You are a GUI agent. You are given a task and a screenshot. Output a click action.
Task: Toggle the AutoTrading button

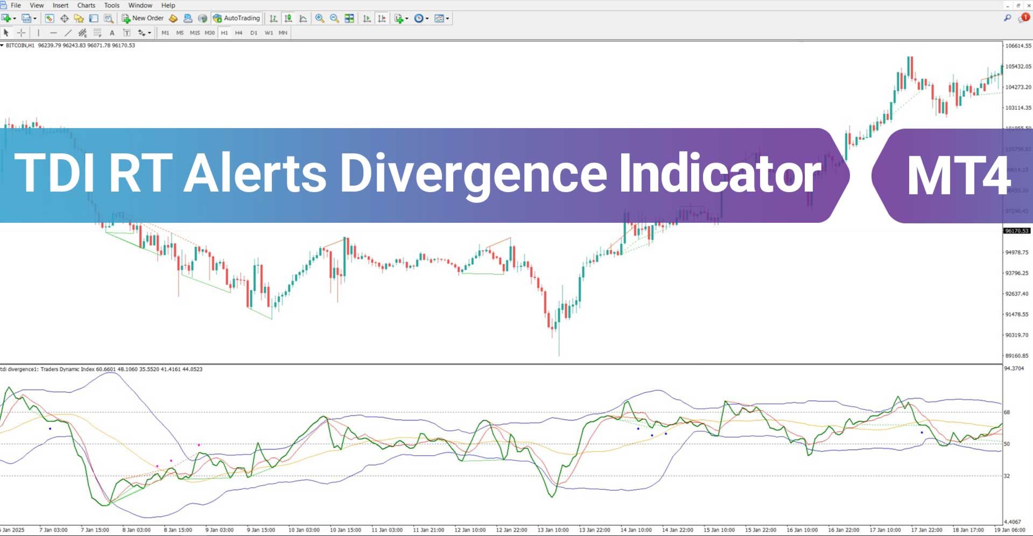tap(236, 18)
